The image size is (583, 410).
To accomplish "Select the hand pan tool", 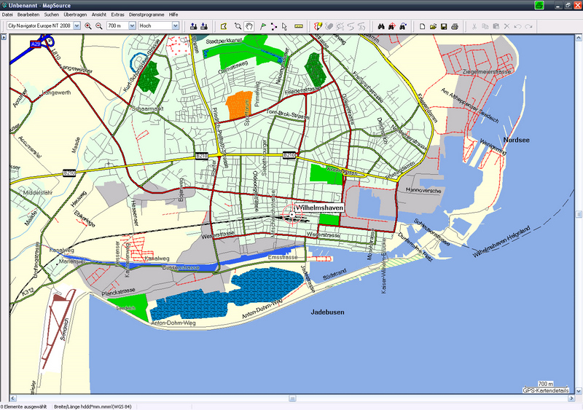I will coord(248,26).
